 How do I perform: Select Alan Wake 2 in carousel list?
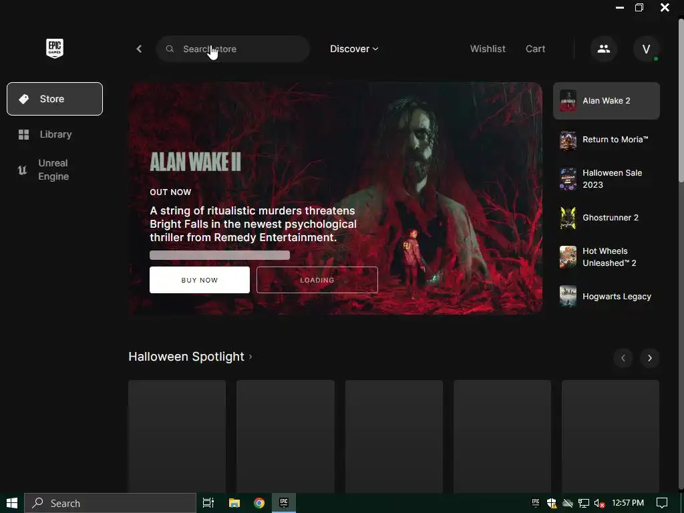coord(607,101)
